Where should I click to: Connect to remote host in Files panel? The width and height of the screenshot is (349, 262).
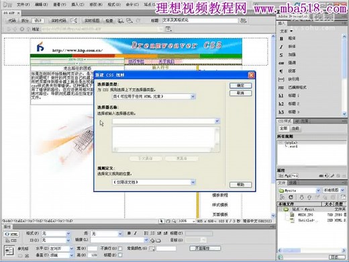point(282,197)
